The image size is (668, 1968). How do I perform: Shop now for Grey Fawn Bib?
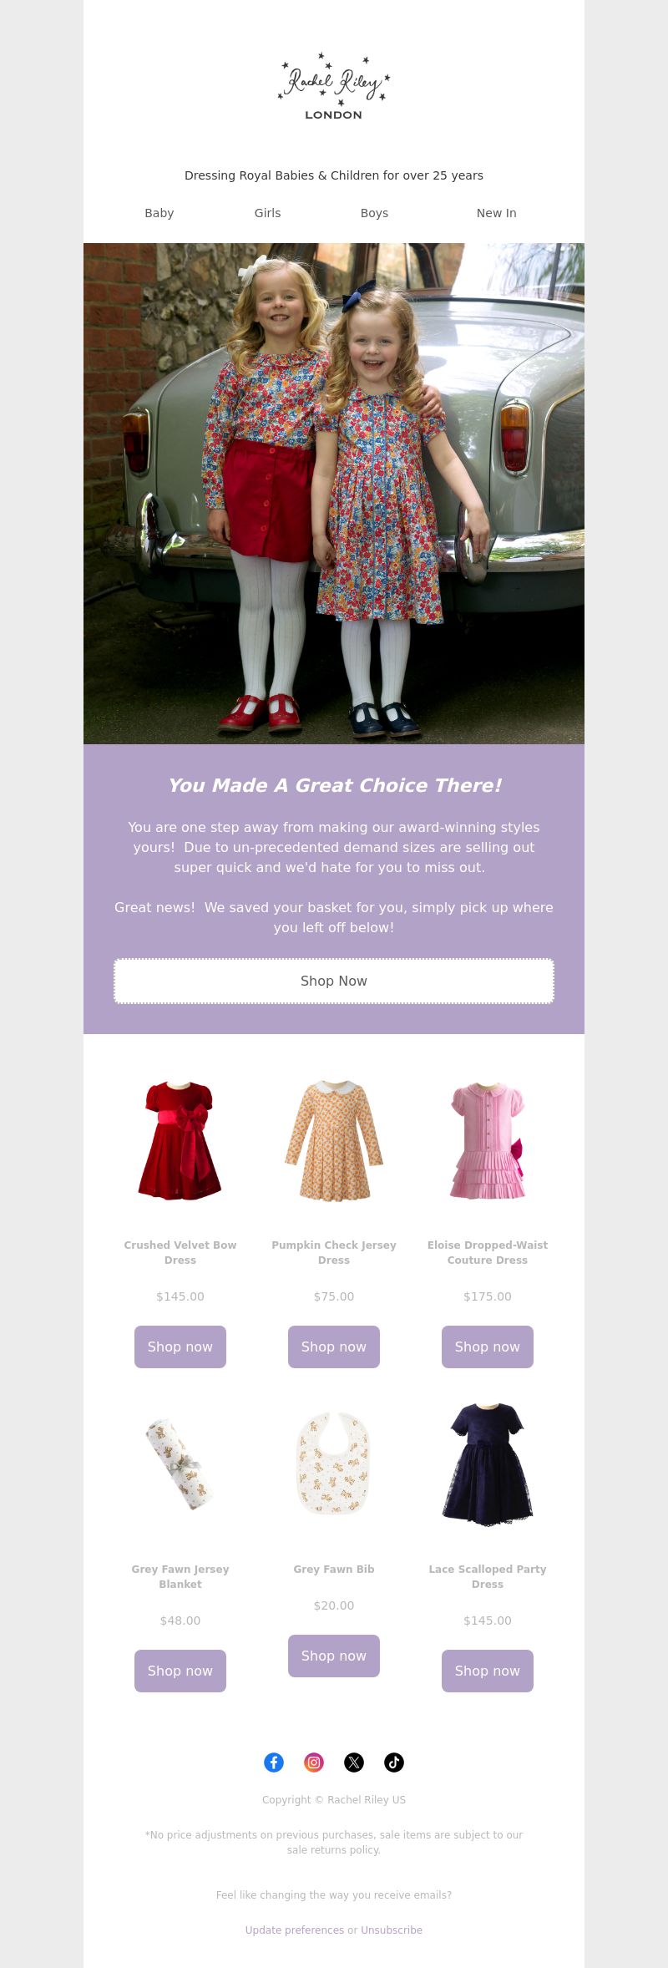click(334, 1656)
